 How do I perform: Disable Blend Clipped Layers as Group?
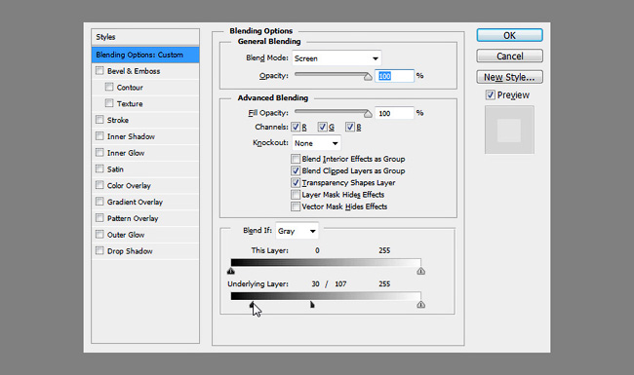(296, 170)
